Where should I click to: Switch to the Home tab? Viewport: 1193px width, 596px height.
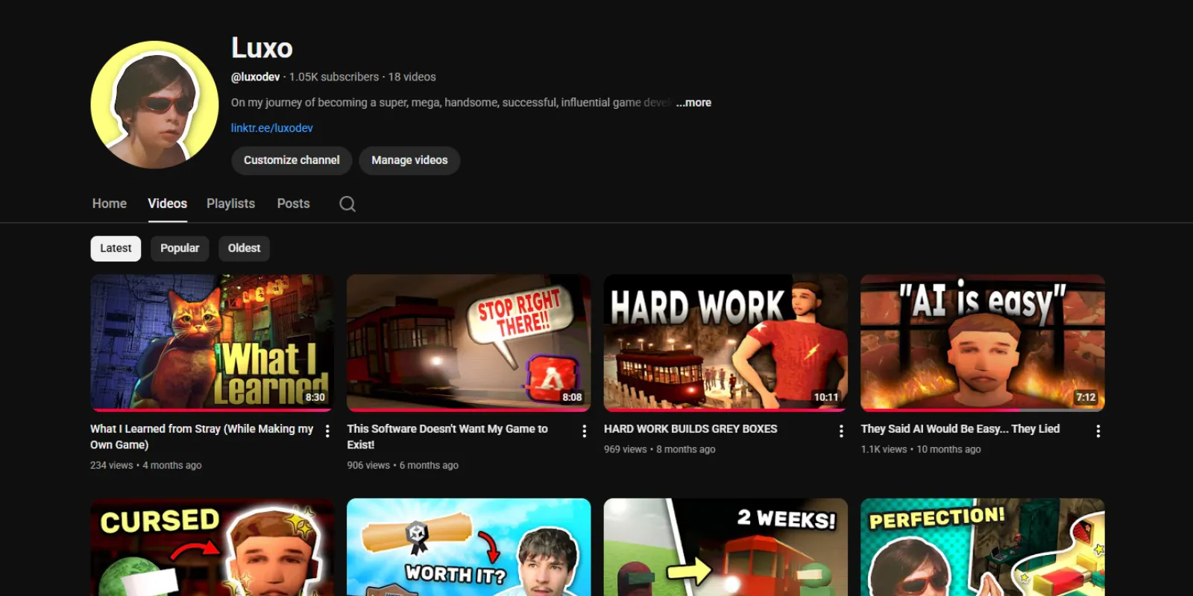[x=110, y=203]
